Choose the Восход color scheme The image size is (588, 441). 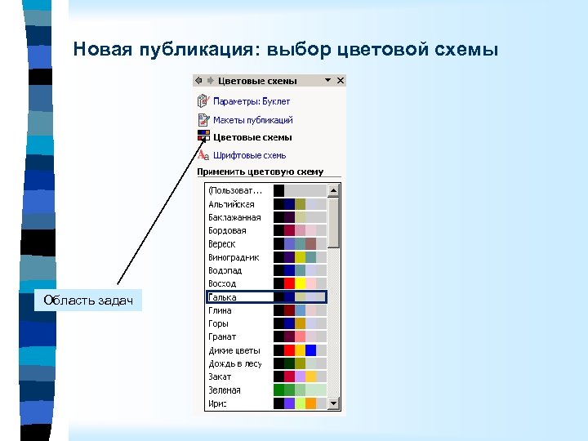point(266,283)
